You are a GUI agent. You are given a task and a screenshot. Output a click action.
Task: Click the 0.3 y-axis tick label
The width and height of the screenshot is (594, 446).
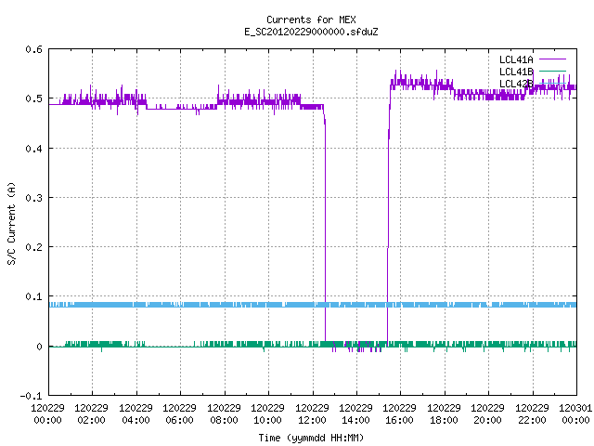34,198
